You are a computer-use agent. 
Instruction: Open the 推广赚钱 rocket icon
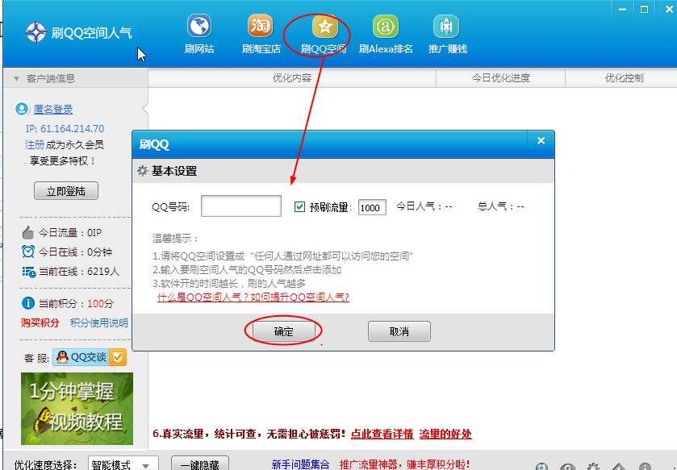(x=446, y=27)
